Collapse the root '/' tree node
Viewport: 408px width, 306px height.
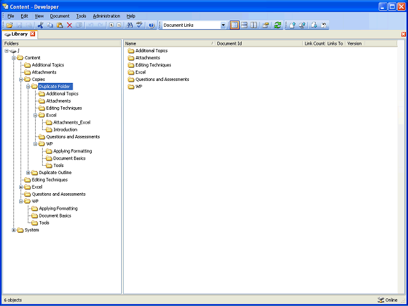pos(6,51)
